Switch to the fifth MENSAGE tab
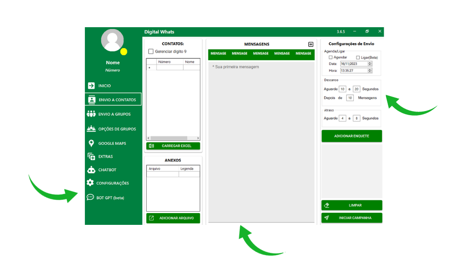This screenshot has height=272, width=465. [x=303, y=53]
